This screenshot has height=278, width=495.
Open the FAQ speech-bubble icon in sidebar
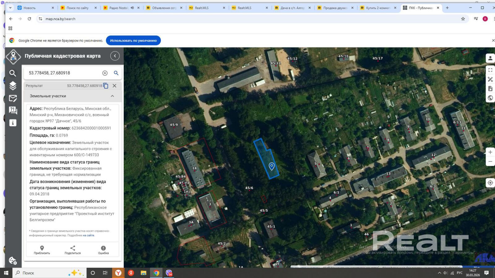click(x=13, y=111)
